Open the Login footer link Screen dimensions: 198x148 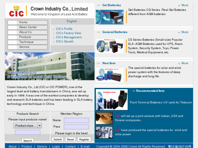(x=56, y=146)
